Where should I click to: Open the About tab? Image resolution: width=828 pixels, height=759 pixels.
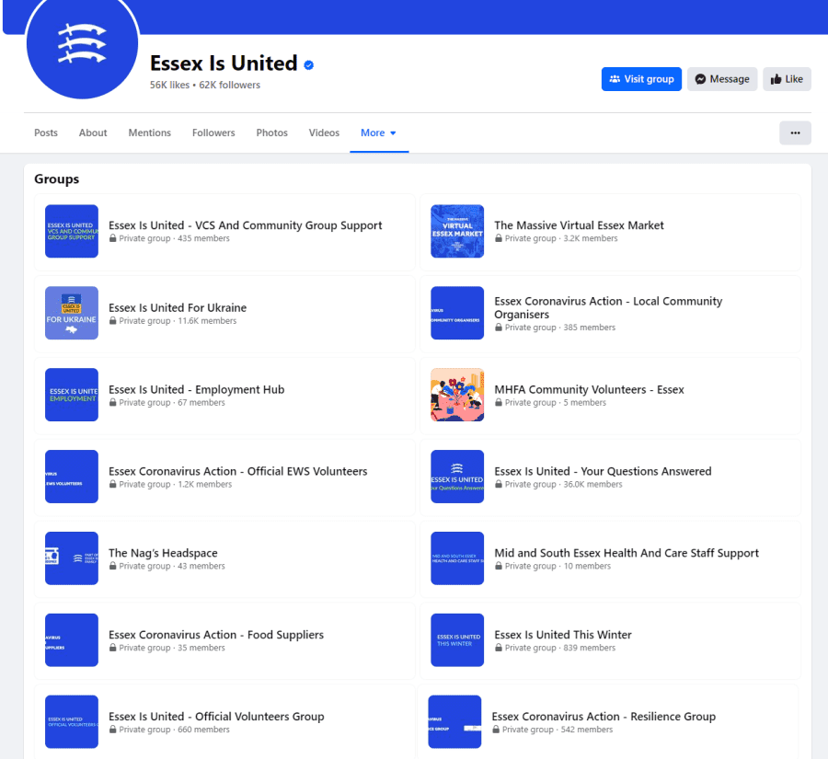(x=93, y=132)
